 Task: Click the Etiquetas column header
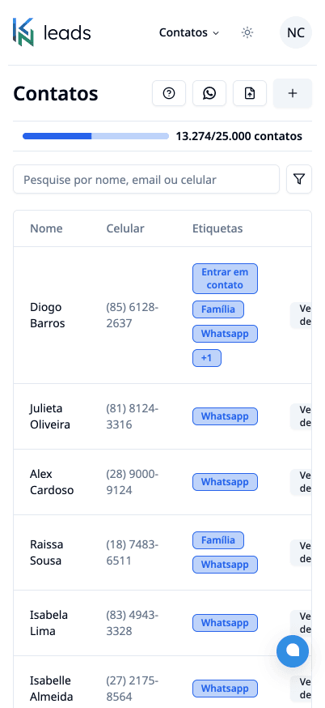click(x=217, y=228)
